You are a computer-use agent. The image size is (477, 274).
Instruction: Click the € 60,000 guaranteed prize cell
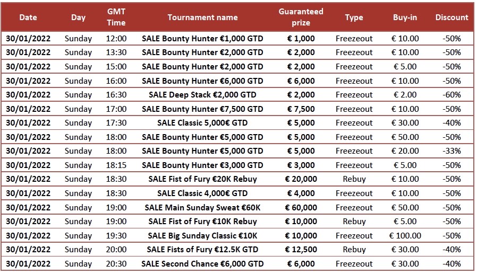pyautogui.click(x=301, y=207)
